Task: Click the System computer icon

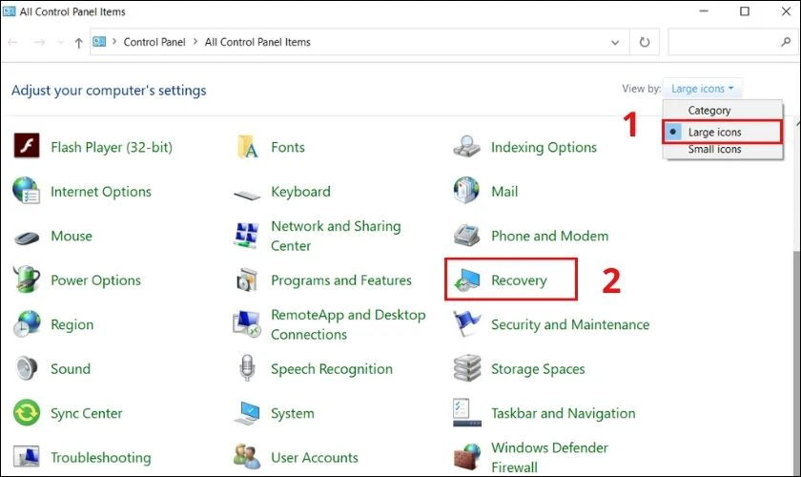Action: click(x=247, y=413)
